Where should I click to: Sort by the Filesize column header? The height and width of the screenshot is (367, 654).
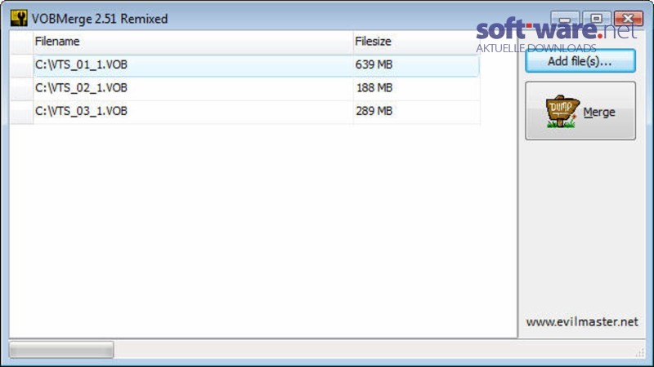pyautogui.click(x=416, y=42)
